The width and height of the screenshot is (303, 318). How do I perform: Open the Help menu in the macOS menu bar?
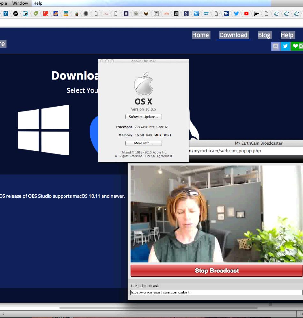point(38,3)
